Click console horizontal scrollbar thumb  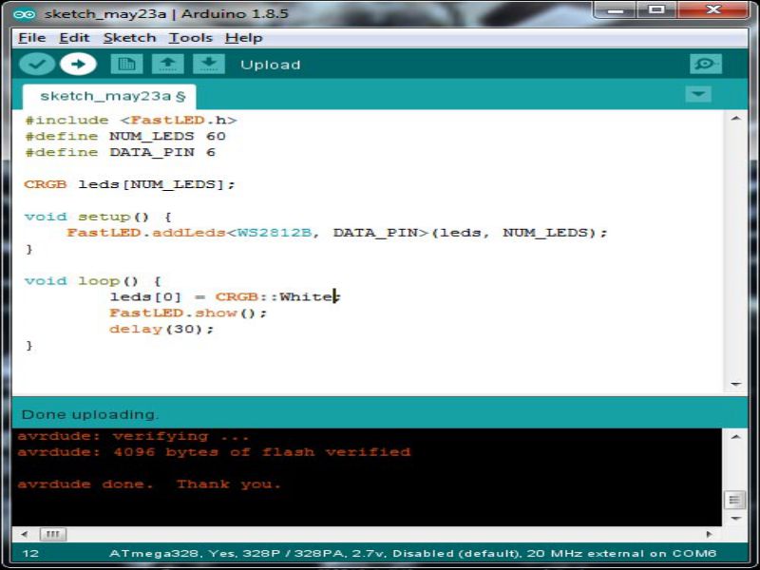(53, 534)
